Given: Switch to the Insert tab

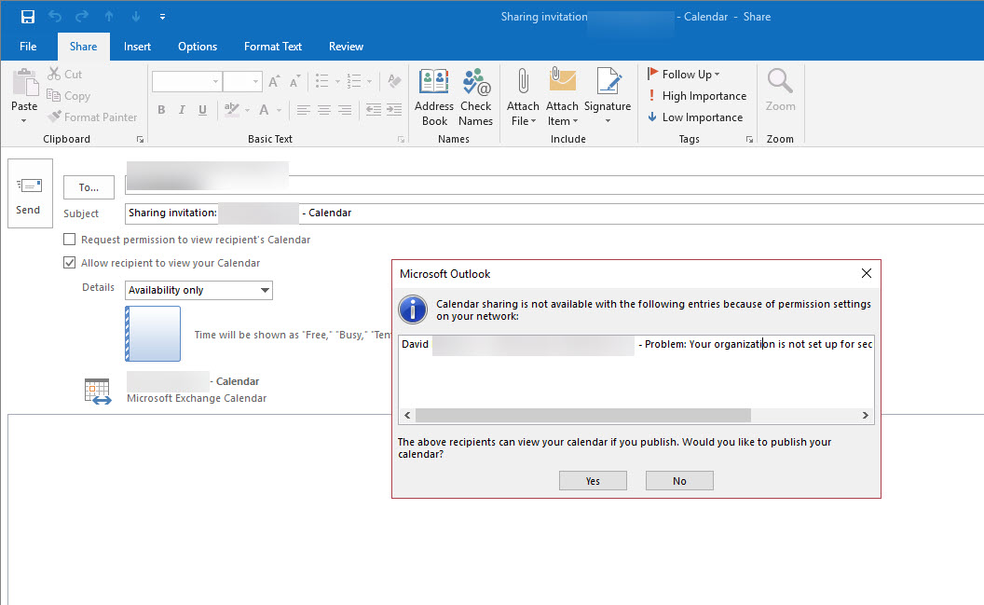Looking at the screenshot, I should pos(137,47).
